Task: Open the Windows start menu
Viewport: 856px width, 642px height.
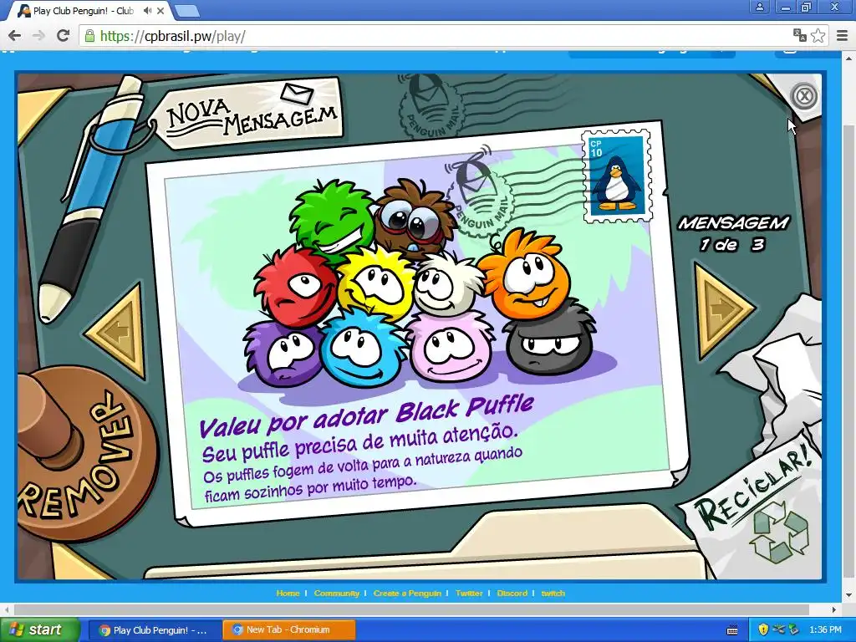Action: click(39, 629)
